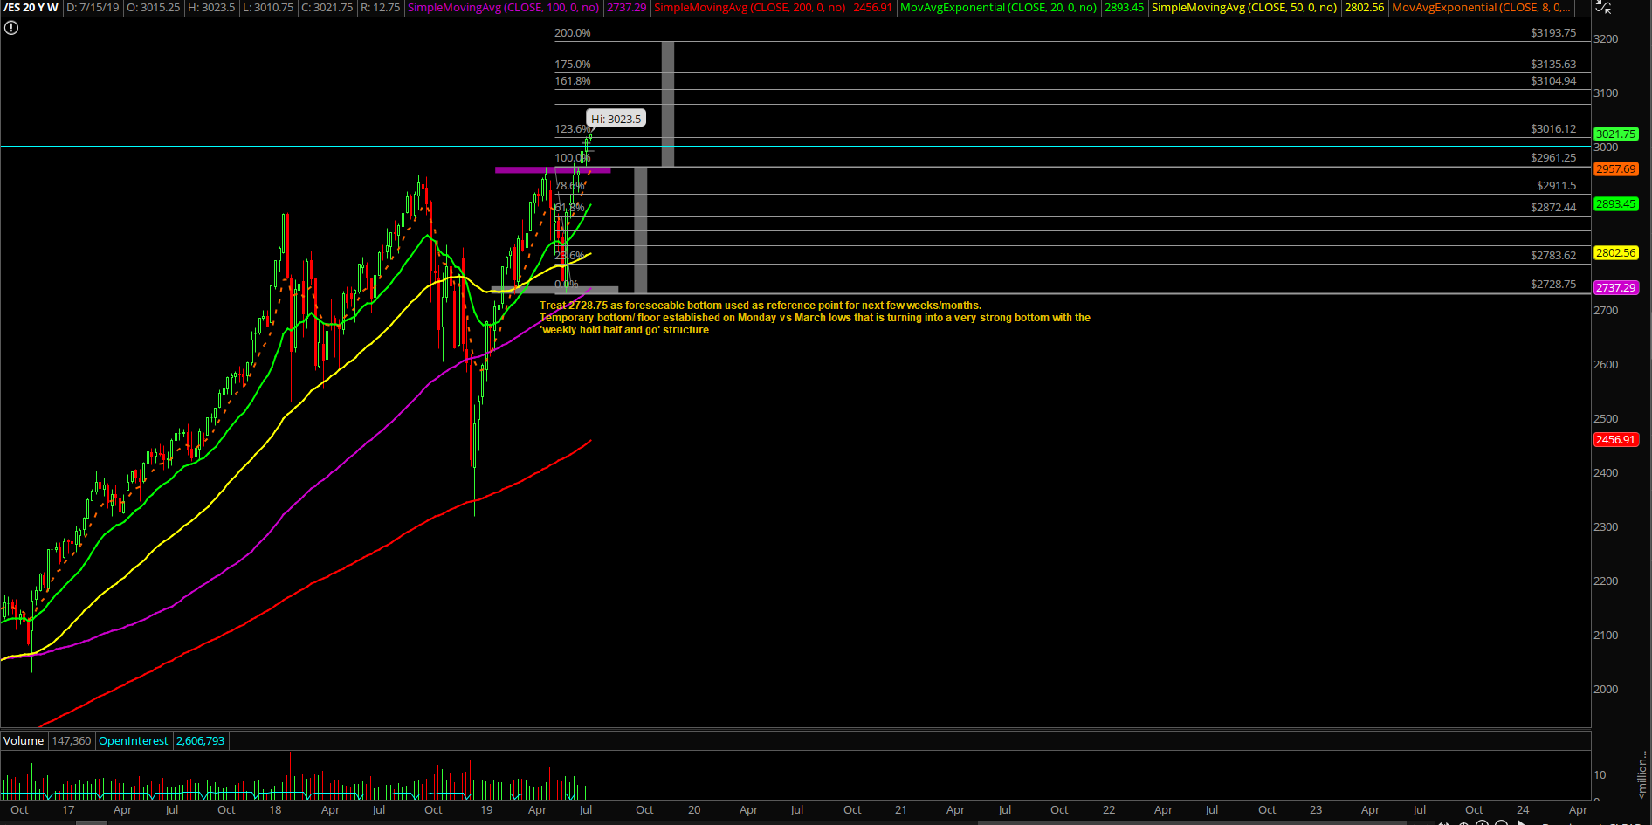Click the '19' year label on time axis

(x=486, y=810)
